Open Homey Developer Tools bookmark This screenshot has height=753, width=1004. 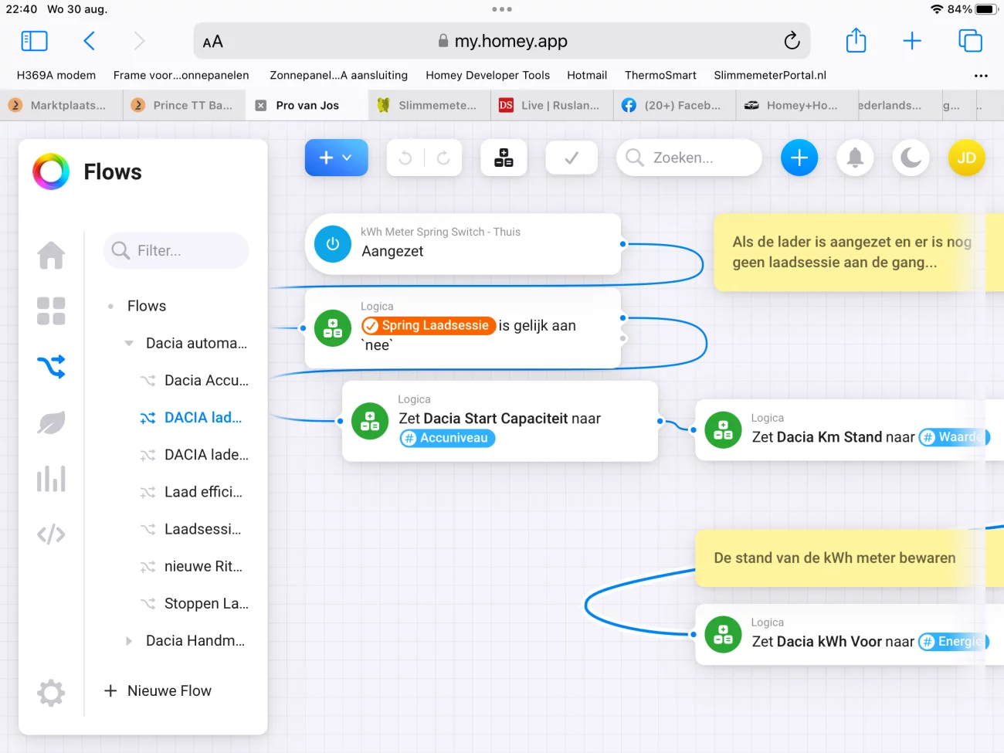[487, 75]
